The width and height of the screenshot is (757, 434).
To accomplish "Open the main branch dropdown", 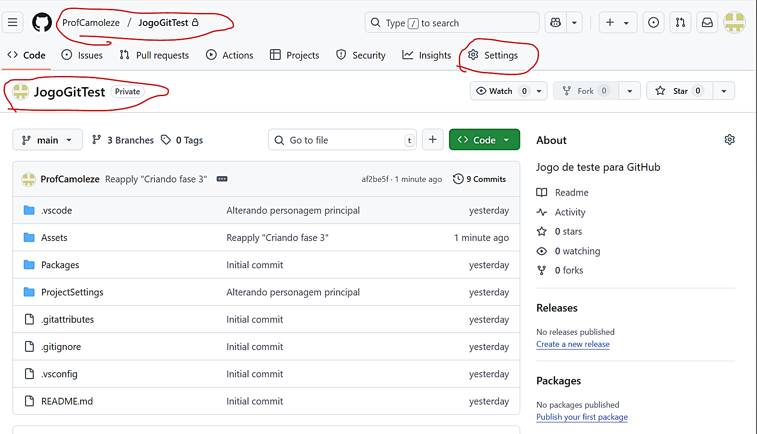I will click(47, 140).
